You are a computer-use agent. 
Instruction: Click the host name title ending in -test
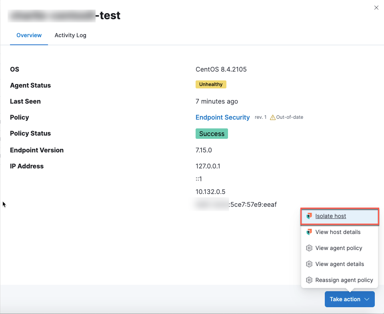[x=65, y=16]
